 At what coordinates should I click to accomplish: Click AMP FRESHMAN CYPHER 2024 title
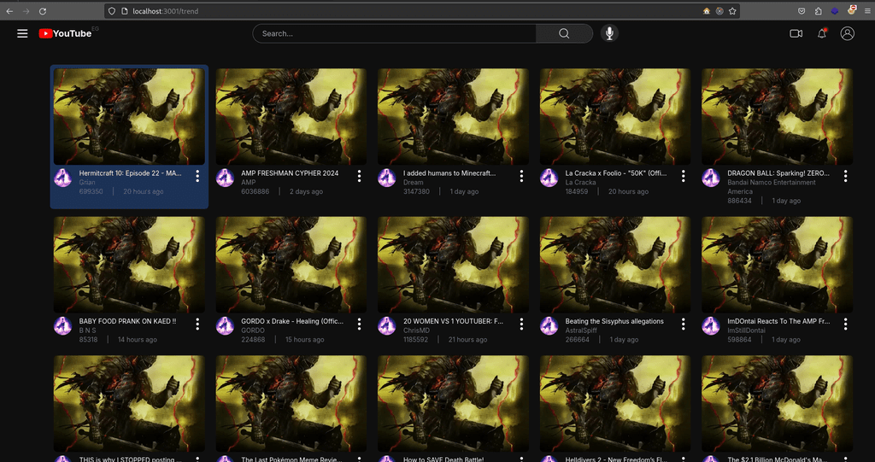pyautogui.click(x=290, y=173)
